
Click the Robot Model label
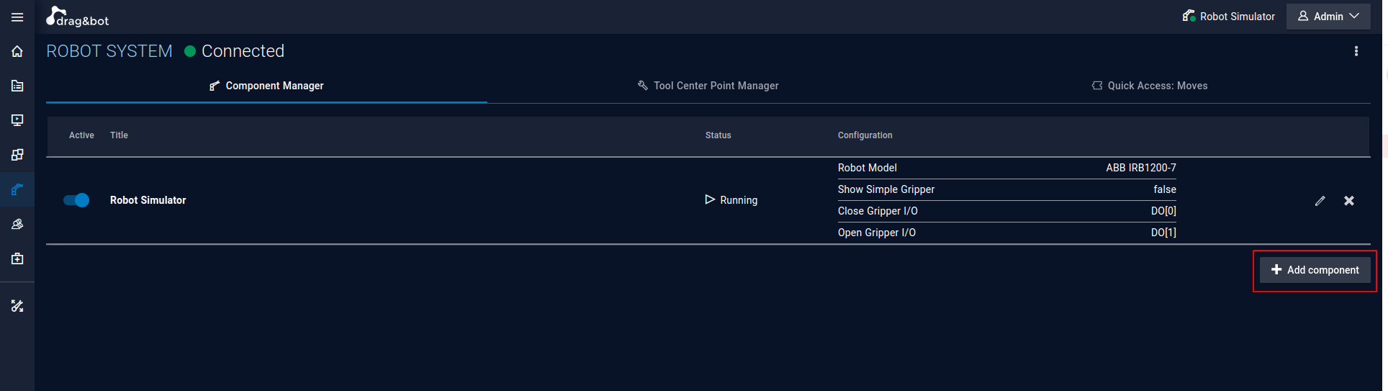[867, 168]
